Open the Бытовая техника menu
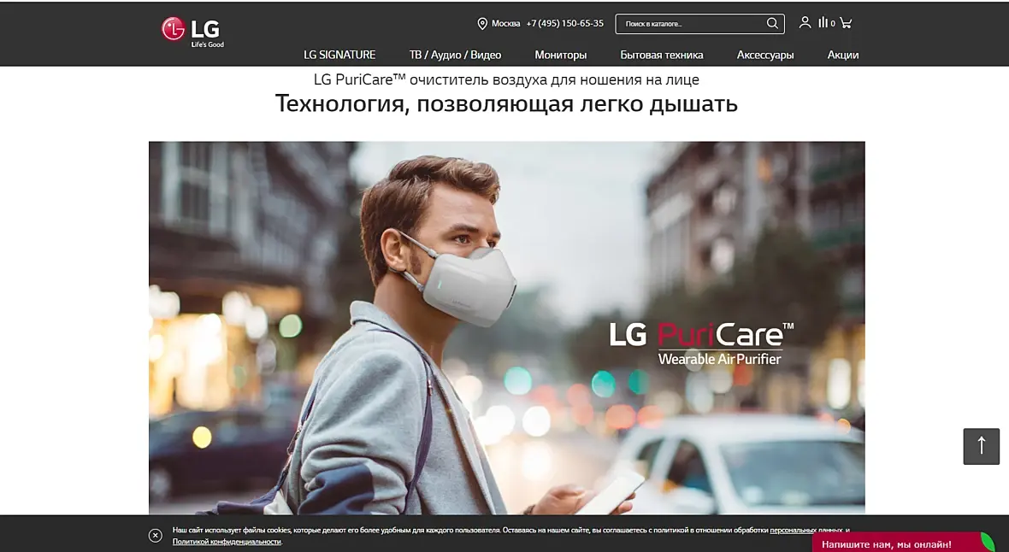Image resolution: width=1009 pixels, height=552 pixels. coord(662,55)
